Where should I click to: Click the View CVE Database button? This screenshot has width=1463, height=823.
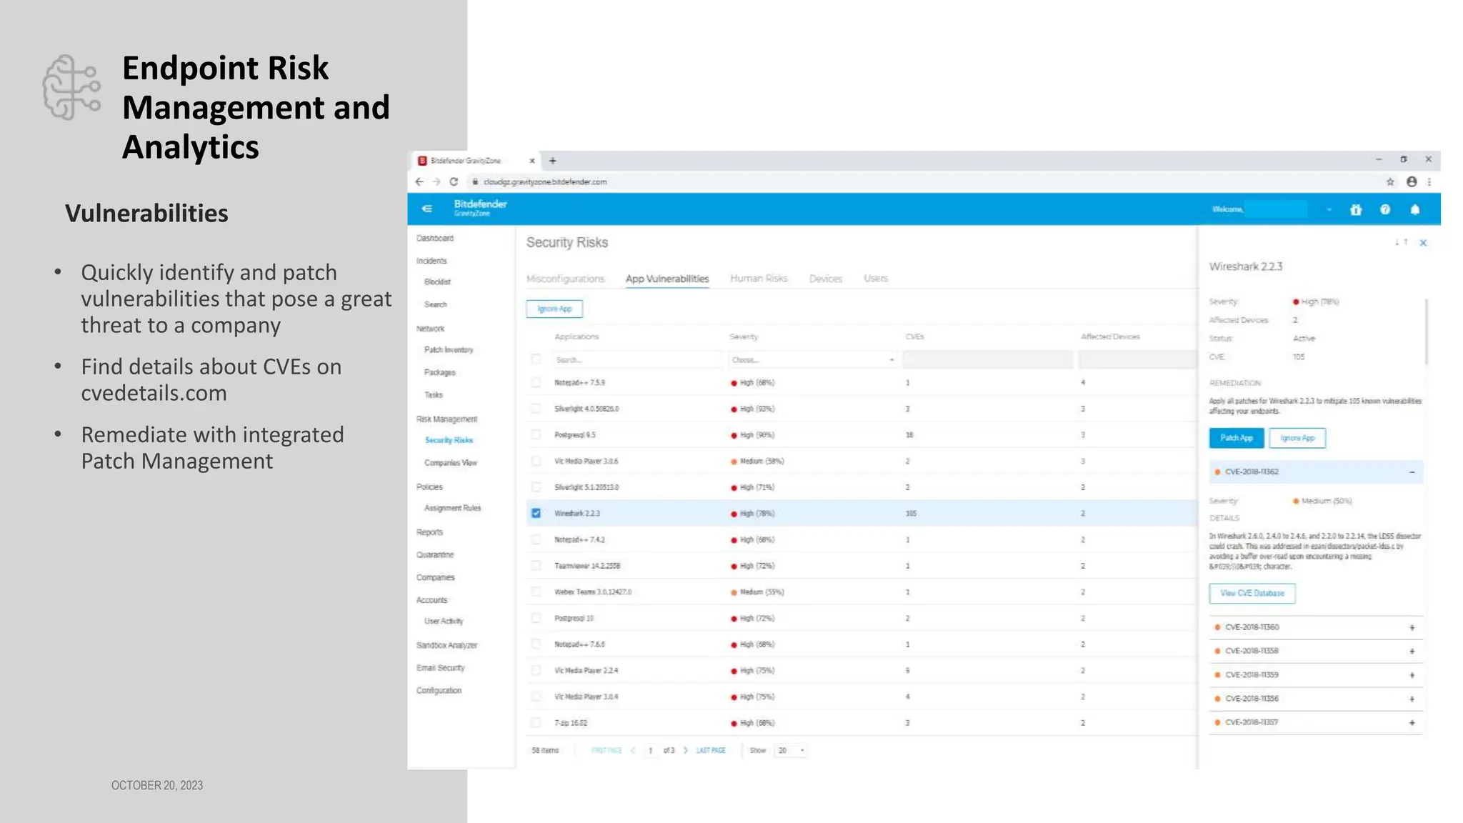pyautogui.click(x=1252, y=593)
